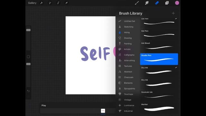Choose the Marker brush
Image resolution: width=206 pixels, height=116 pixels.
click(x=159, y=108)
